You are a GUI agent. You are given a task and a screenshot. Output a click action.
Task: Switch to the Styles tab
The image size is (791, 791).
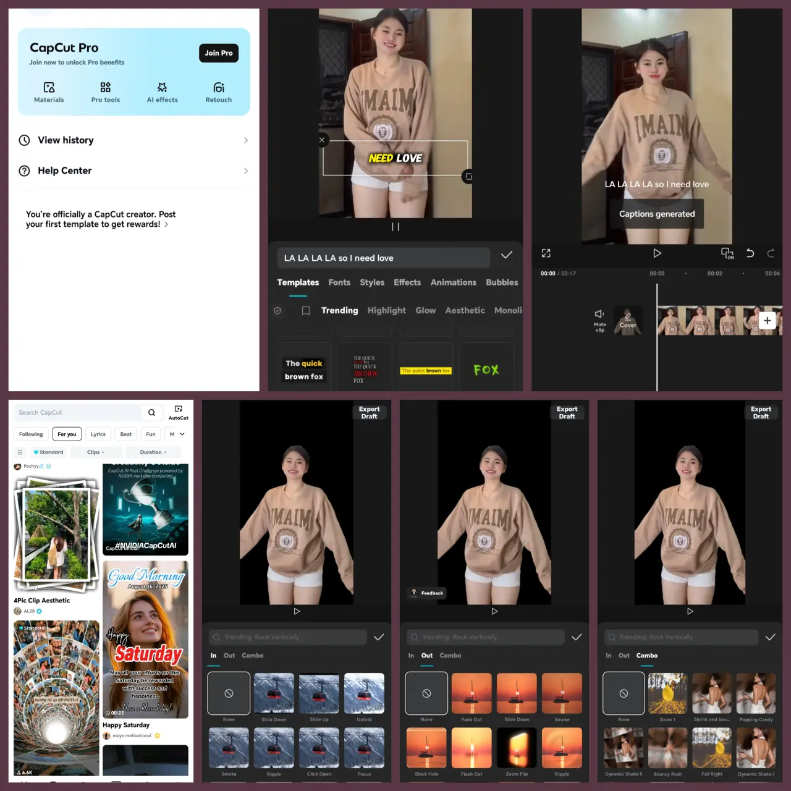coord(372,282)
